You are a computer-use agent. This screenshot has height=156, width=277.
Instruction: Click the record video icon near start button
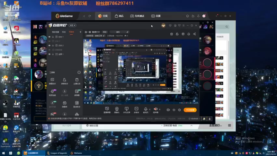(x=168, y=110)
